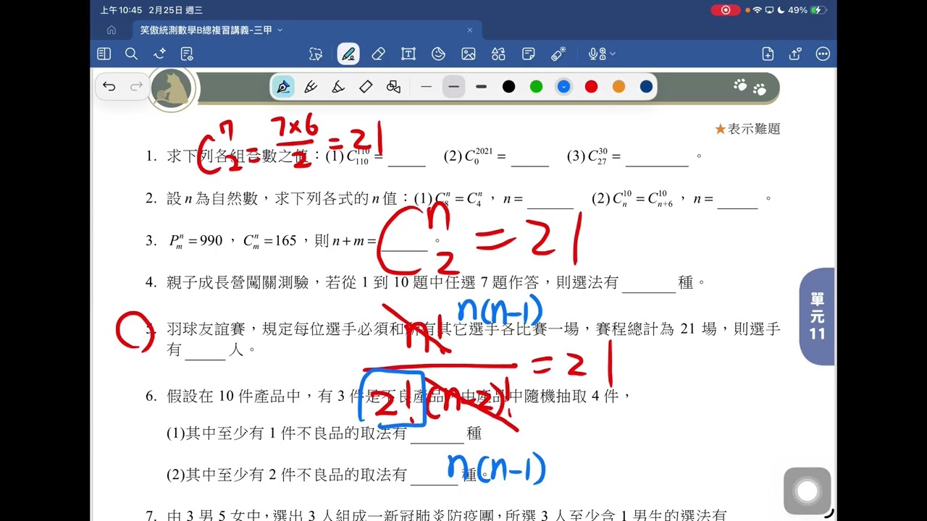Pick the green pen color
This screenshot has width=927, height=521.
click(x=537, y=87)
